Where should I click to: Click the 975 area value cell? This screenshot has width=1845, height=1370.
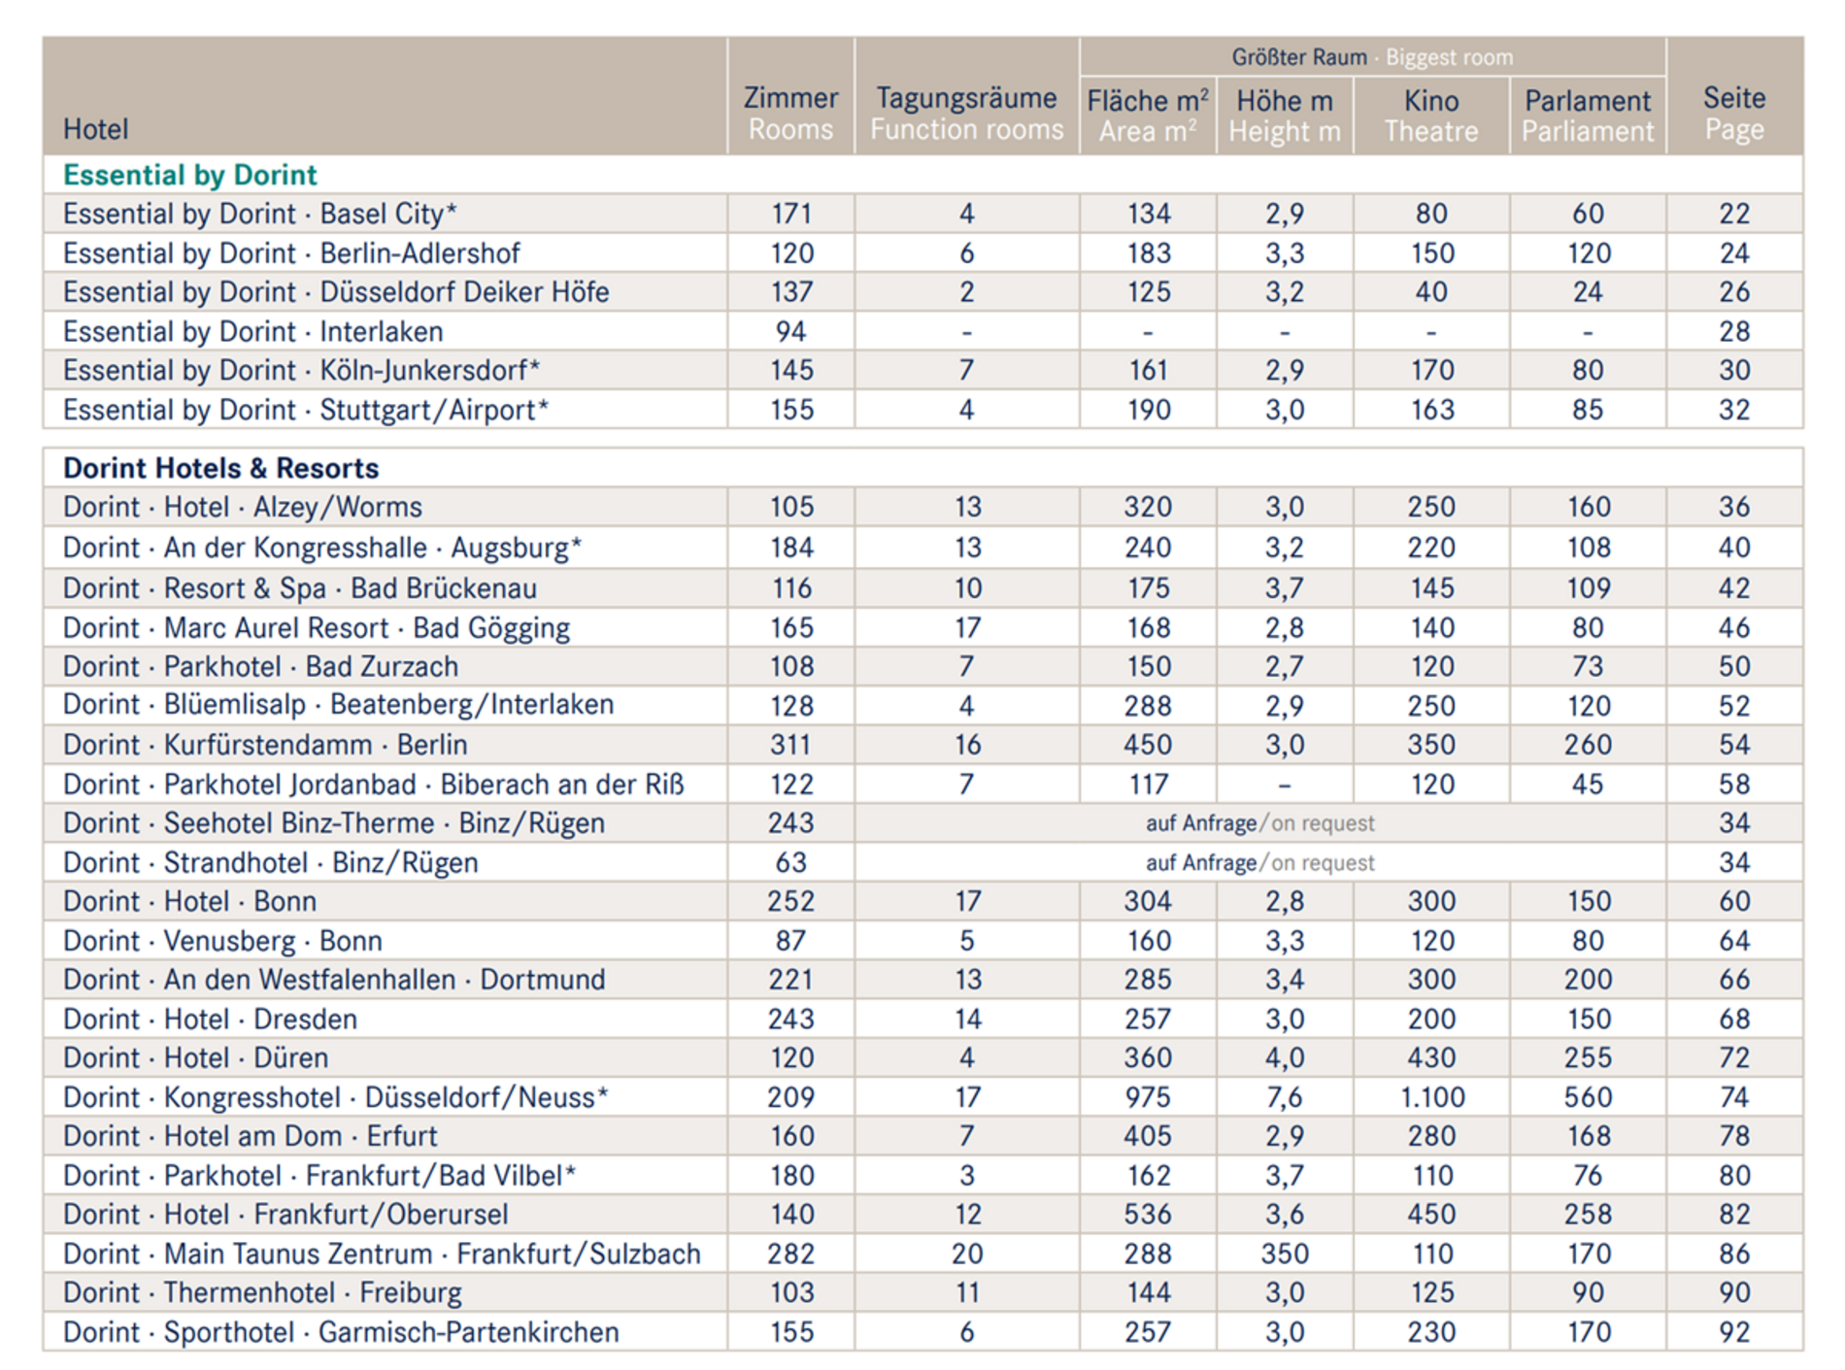click(x=1147, y=1097)
